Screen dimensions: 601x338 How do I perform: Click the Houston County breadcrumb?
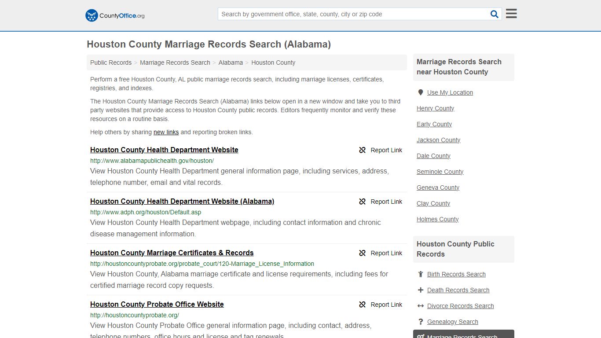273,62
